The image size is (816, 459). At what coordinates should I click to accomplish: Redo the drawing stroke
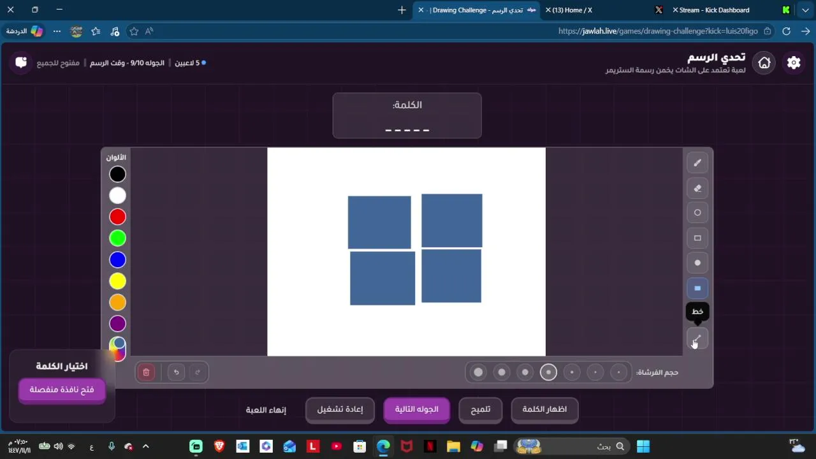pyautogui.click(x=198, y=372)
